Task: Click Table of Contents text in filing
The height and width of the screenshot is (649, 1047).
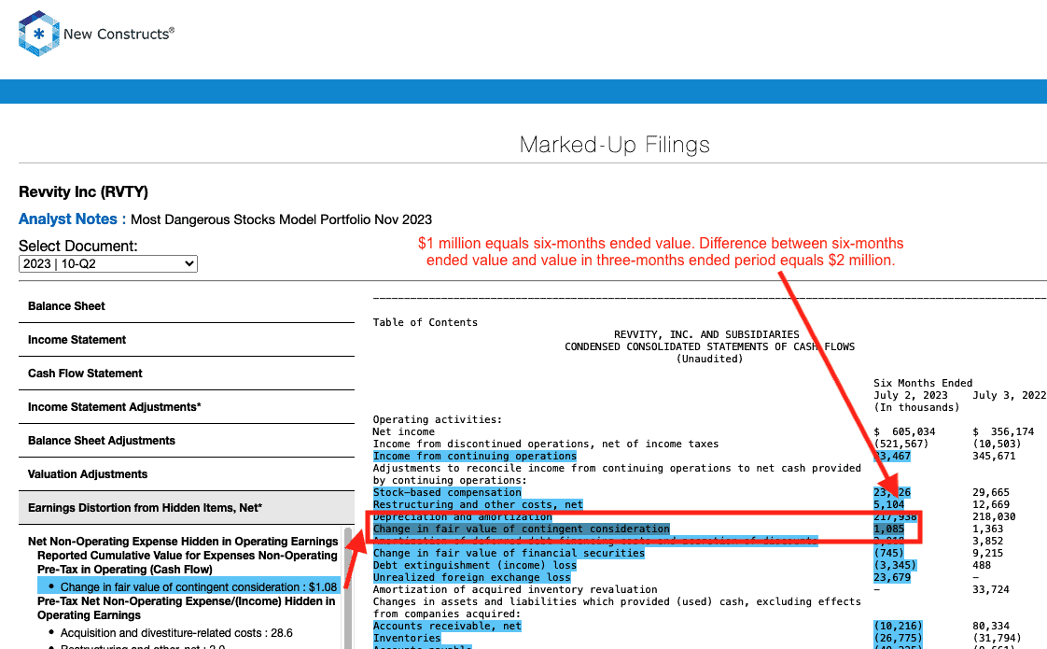Action: pos(426,322)
